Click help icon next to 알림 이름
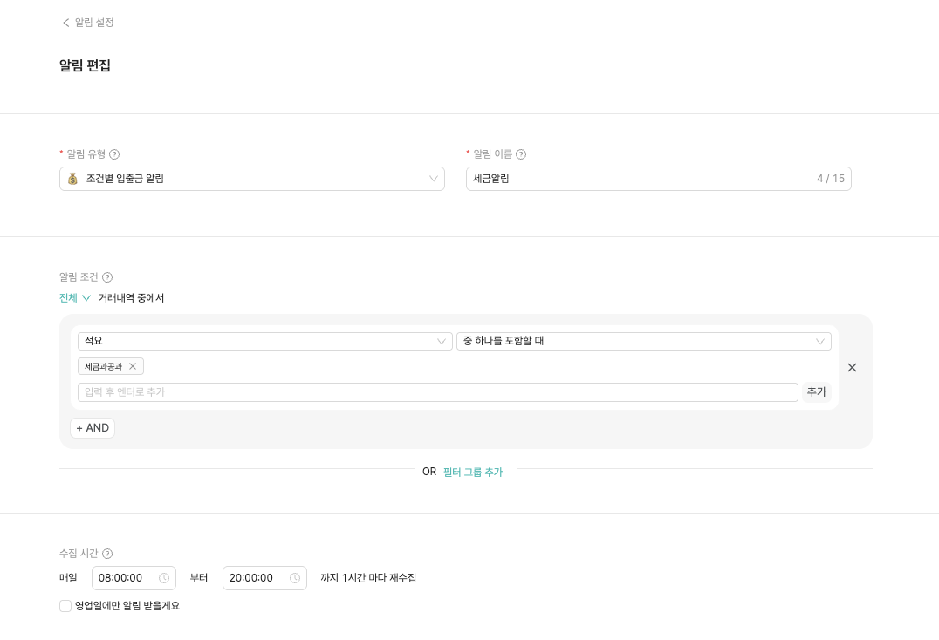 coord(521,154)
